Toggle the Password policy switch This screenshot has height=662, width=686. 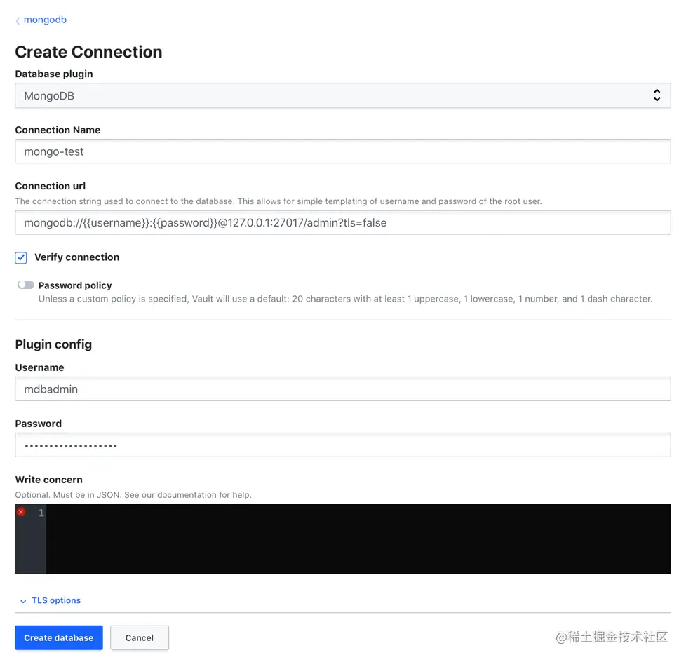coord(25,285)
